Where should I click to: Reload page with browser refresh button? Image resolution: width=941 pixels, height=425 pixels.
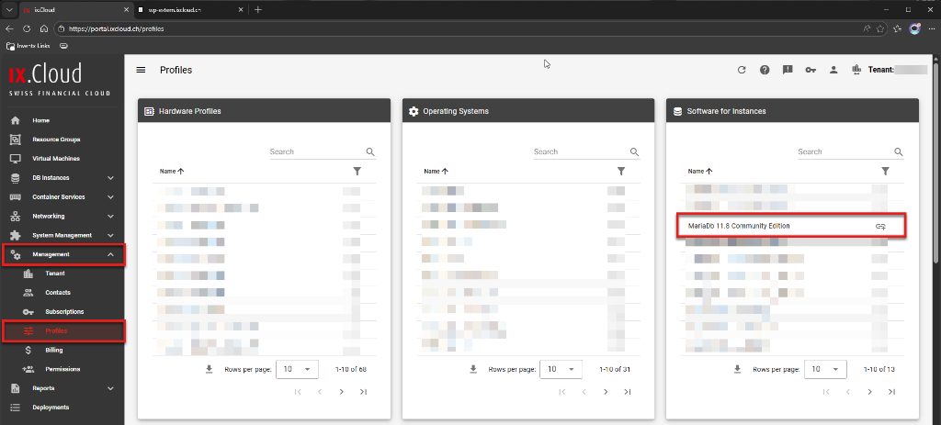(27, 28)
